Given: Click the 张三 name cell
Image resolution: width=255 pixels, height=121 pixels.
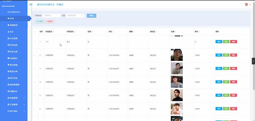Looking at the screenshot, I should [x=68, y=42].
